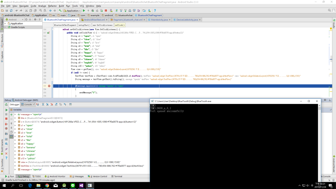This screenshot has width=336, height=189.
Task: Run the app with the green play icon
Action: click(84, 10)
